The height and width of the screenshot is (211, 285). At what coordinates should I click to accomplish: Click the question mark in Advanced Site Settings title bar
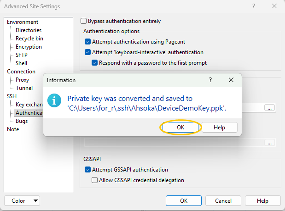click(x=254, y=6)
